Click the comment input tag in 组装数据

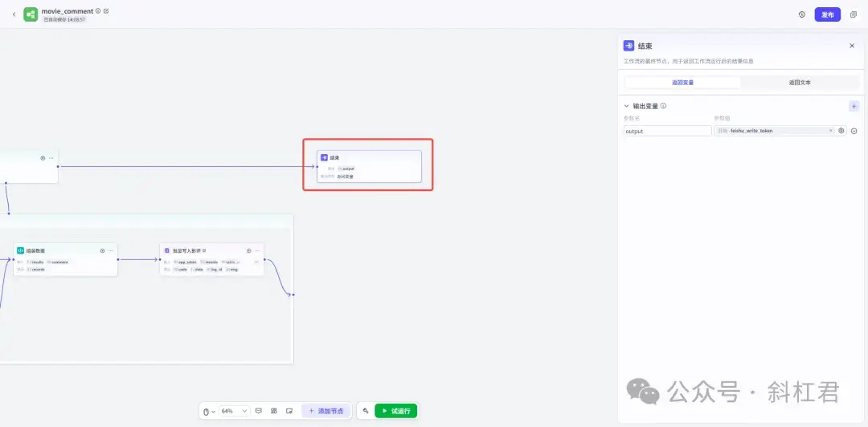[58, 262]
